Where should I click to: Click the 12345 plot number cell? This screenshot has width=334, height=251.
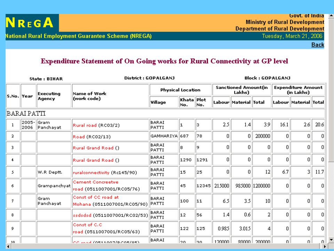[x=204, y=186]
